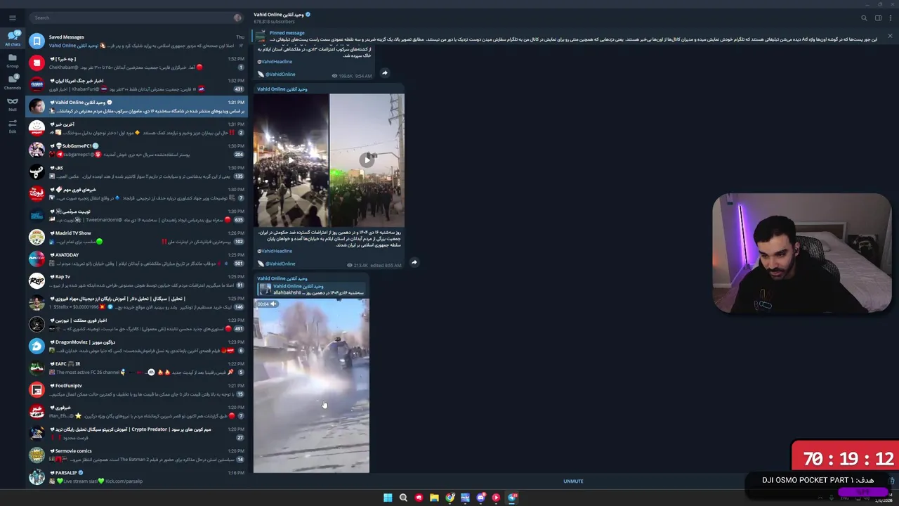Screen dimensions: 899x506
Task: Open the Pinned message bar
Action: (x=567, y=36)
